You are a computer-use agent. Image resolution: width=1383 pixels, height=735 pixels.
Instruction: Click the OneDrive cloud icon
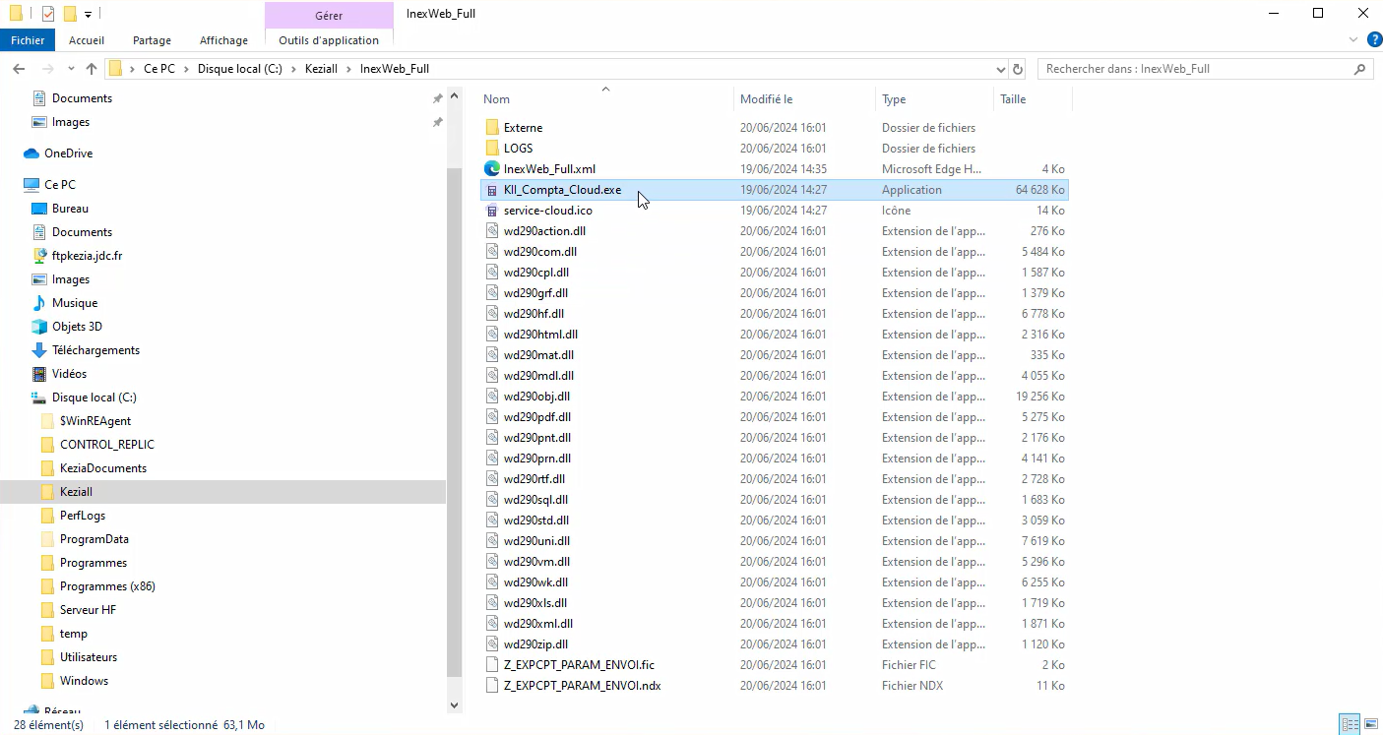click(x=31, y=153)
